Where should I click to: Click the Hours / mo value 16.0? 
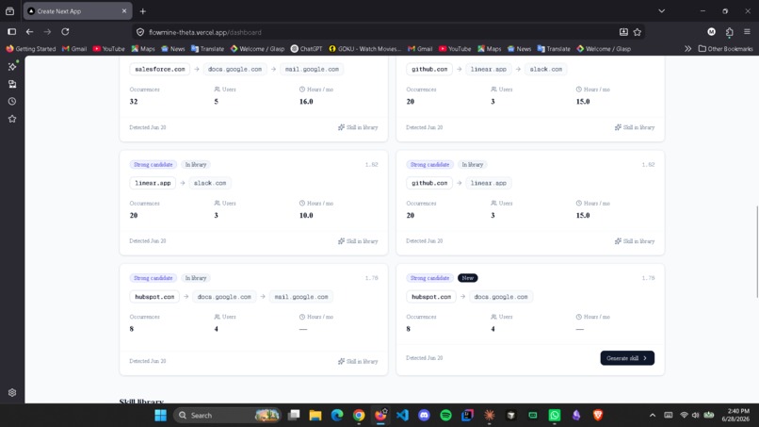point(306,101)
